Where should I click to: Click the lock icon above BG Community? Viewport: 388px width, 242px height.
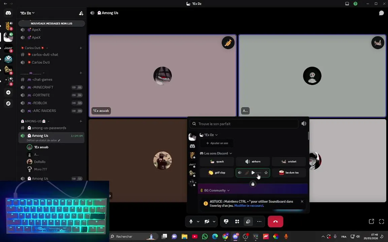click(x=253, y=184)
